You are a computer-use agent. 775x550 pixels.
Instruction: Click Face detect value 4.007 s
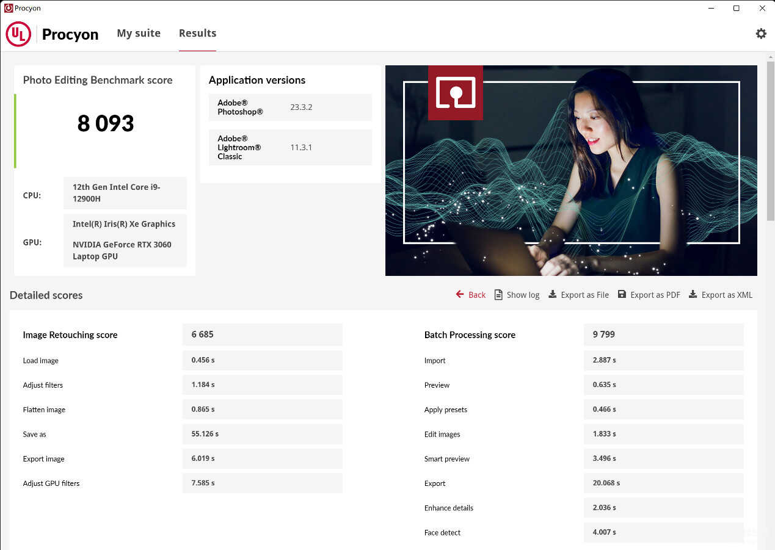664,532
